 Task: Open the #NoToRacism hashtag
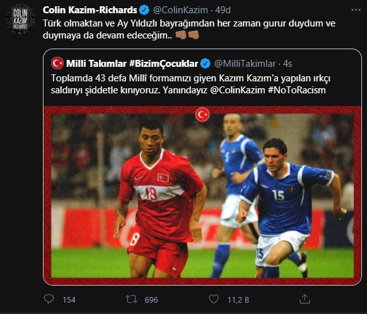pos(297,90)
